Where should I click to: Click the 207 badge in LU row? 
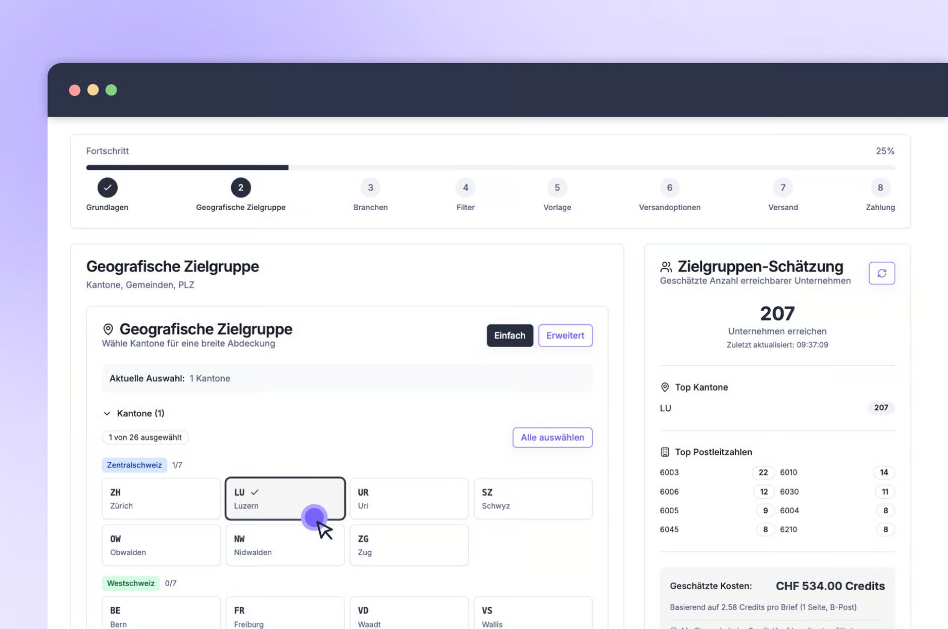[881, 408]
